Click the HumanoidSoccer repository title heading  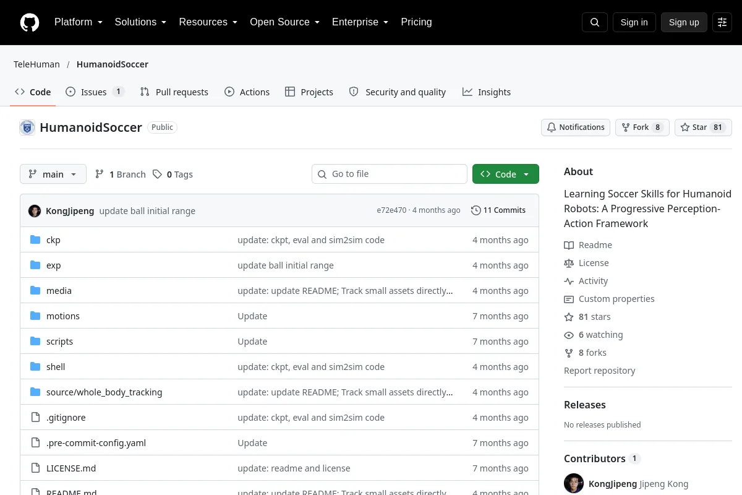coord(91,127)
